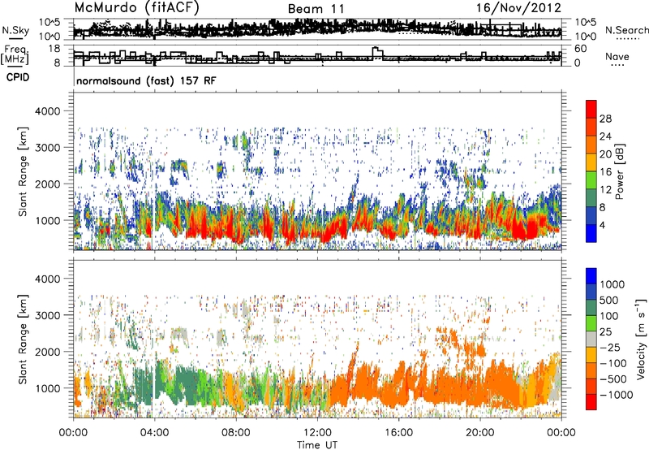The height and width of the screenshot is (450, 649).
Task: Click the 'McMurdo (fitACF)' title text
Action: [x=136, y=8]
